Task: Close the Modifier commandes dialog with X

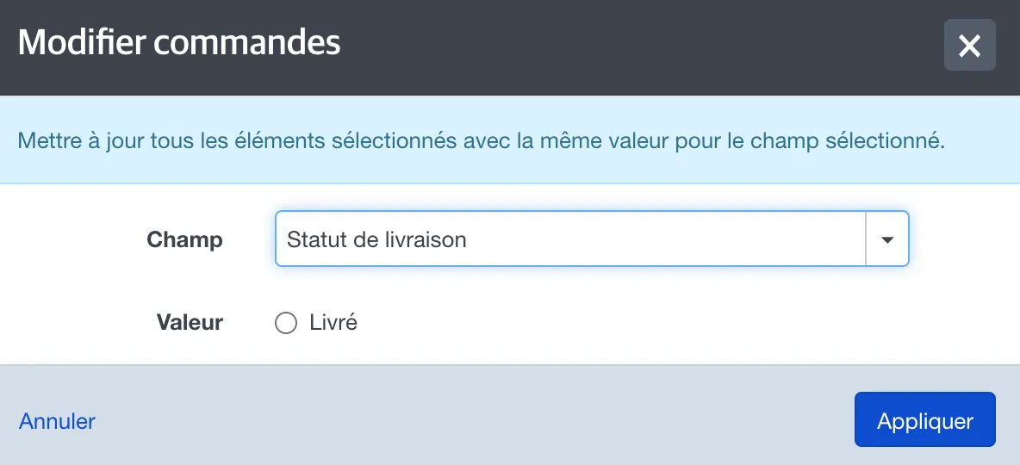Action: [x=969, y=45]
